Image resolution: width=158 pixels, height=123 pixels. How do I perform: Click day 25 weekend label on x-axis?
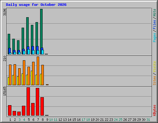120,120
